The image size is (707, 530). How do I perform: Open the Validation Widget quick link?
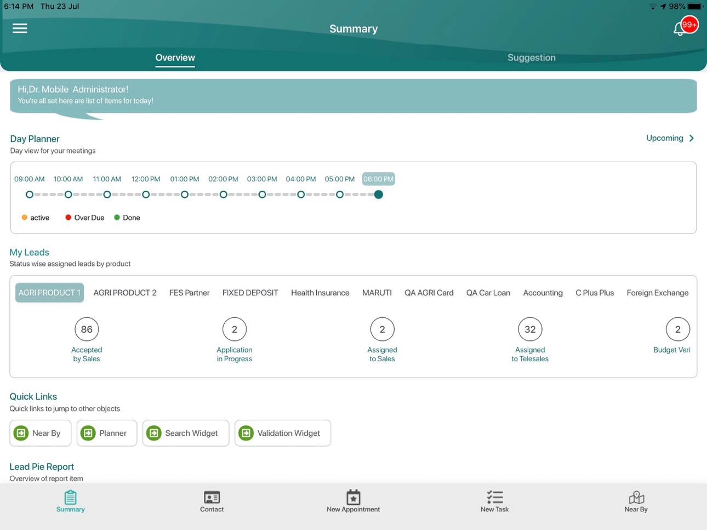[283, 433]
